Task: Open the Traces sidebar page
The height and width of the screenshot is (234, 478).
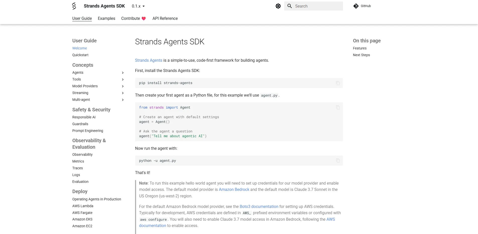Action: [x=78, y=168]
